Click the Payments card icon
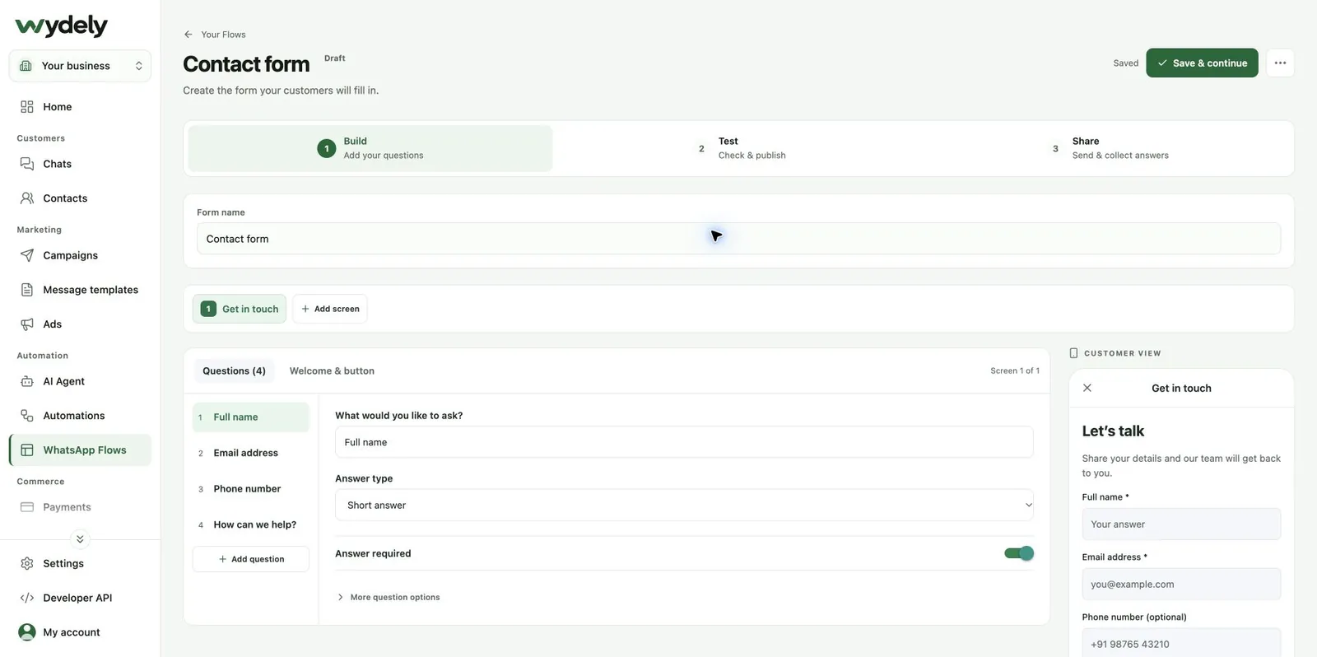The height and width of the screenshot is (657, 1317). click(x=27, y=507)
